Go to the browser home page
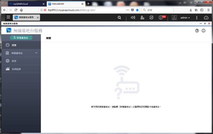Screen dimensions: 213x134 pos(21,10)
